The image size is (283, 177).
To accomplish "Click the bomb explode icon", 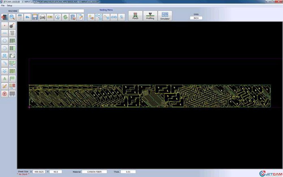I will click(12, 26).
